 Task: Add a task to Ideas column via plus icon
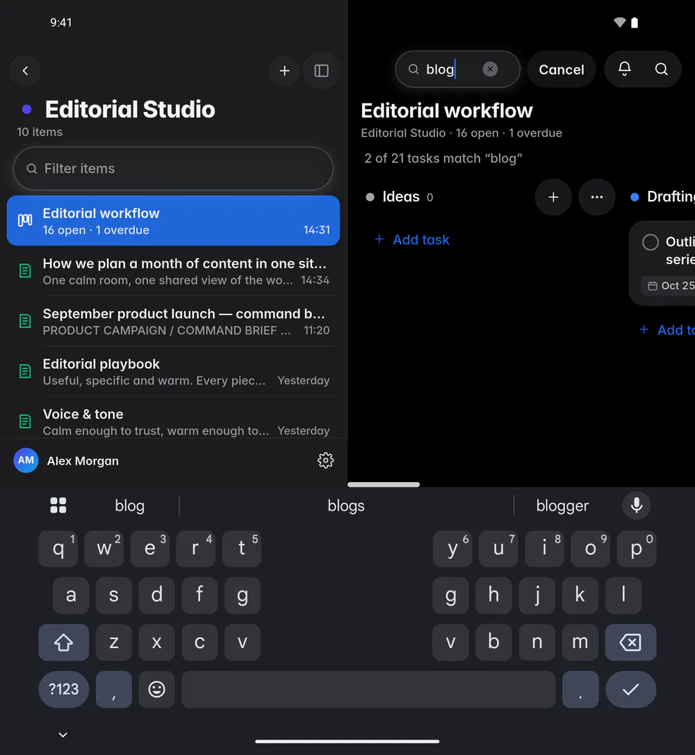(x=553, y=197)
